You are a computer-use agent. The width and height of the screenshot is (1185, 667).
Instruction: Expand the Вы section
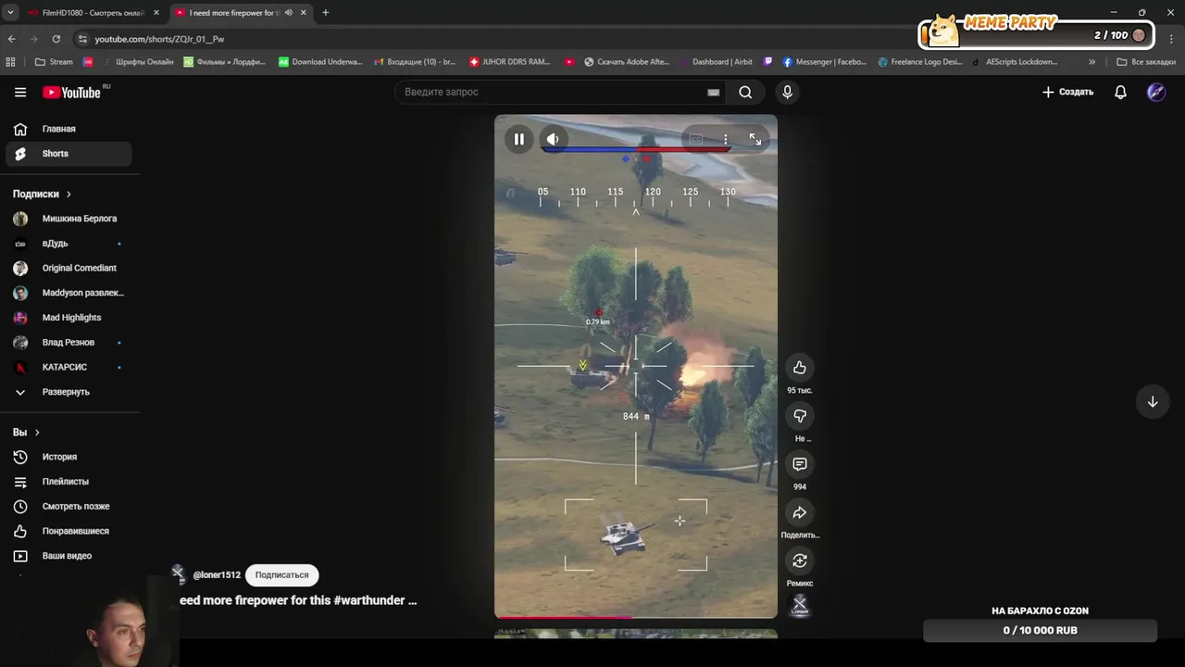26,433
